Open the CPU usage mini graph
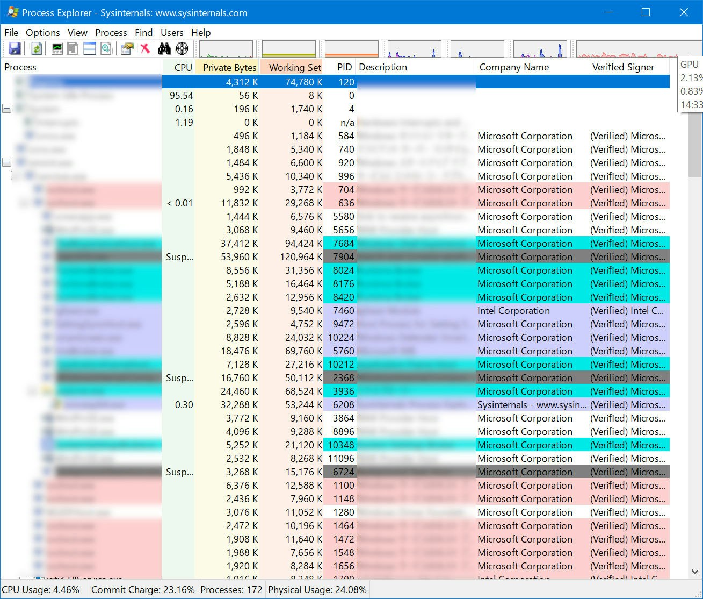Screen dimensions: 703x599 226,49
